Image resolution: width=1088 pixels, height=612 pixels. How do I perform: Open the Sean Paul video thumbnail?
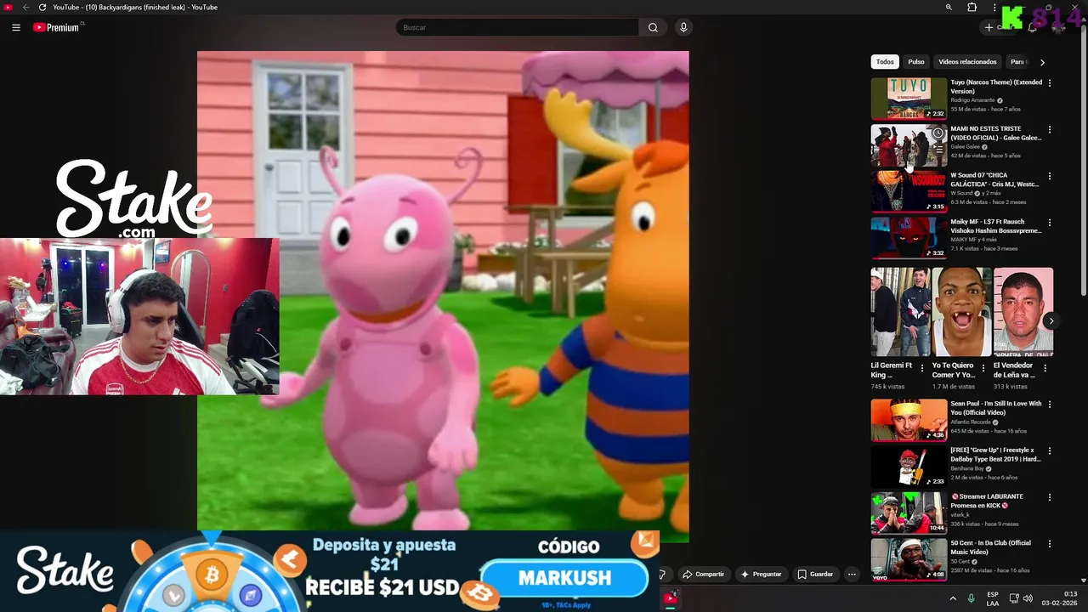pos(909,420)
